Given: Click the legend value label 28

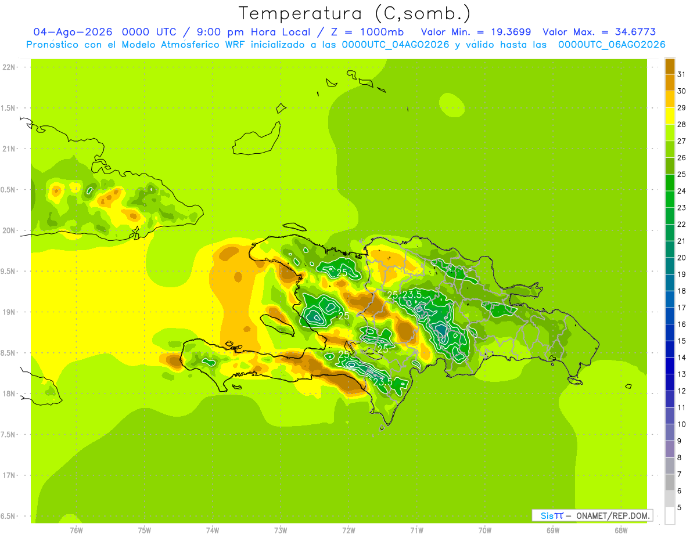Looking at the screenshot, I should click(681, 124).
